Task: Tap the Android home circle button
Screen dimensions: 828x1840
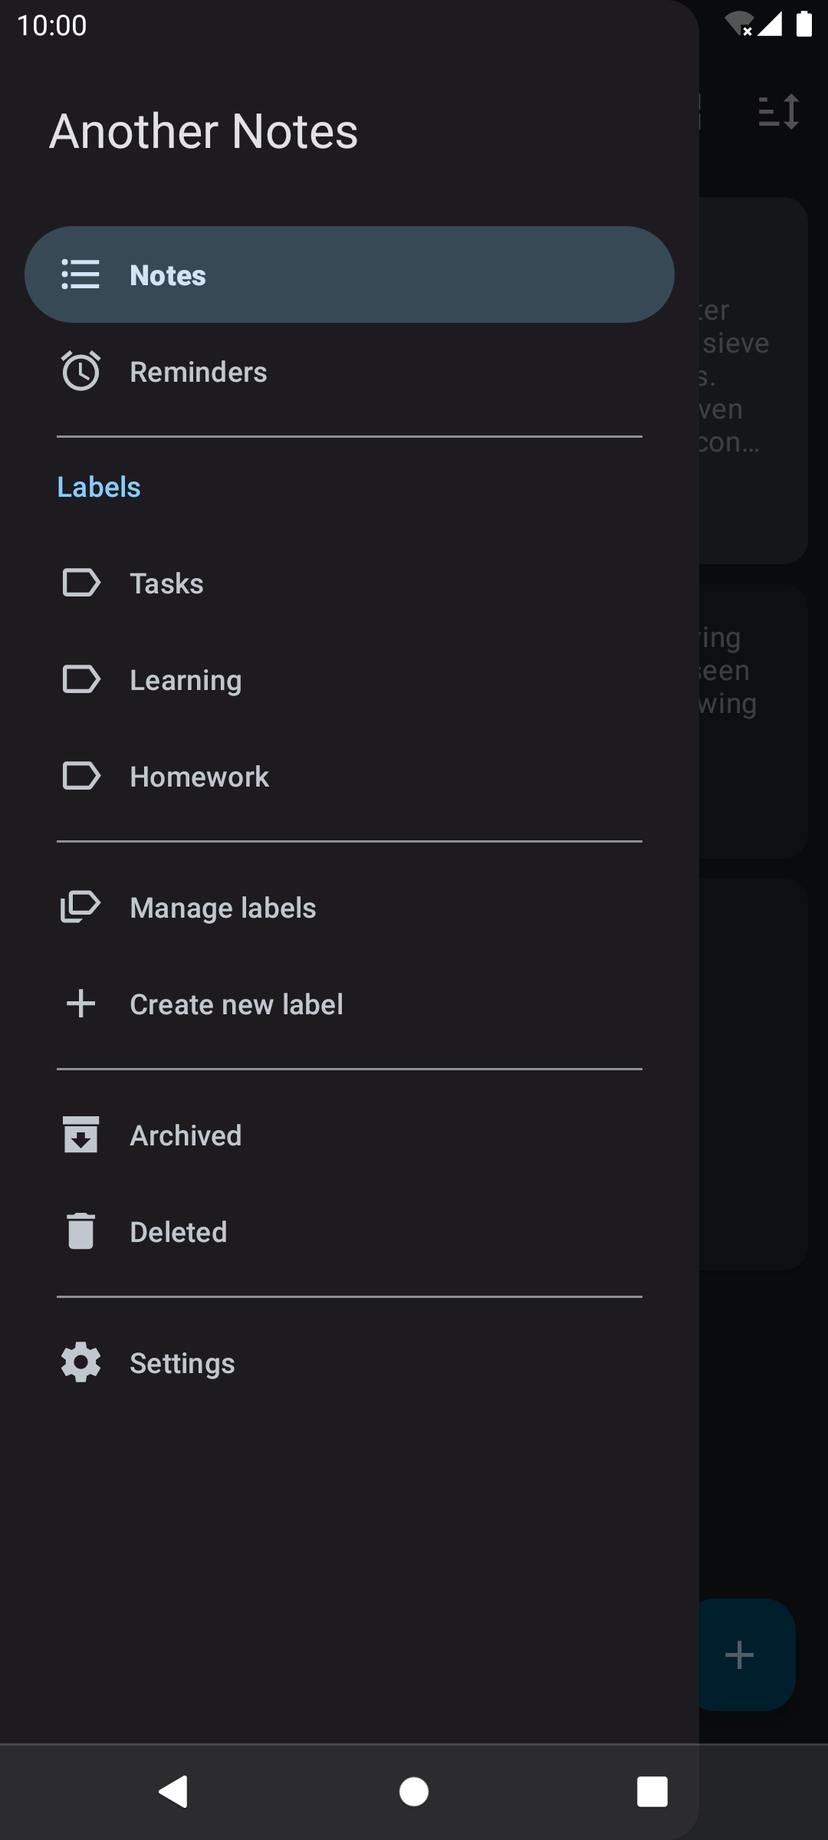Action: click(414, 1792)
